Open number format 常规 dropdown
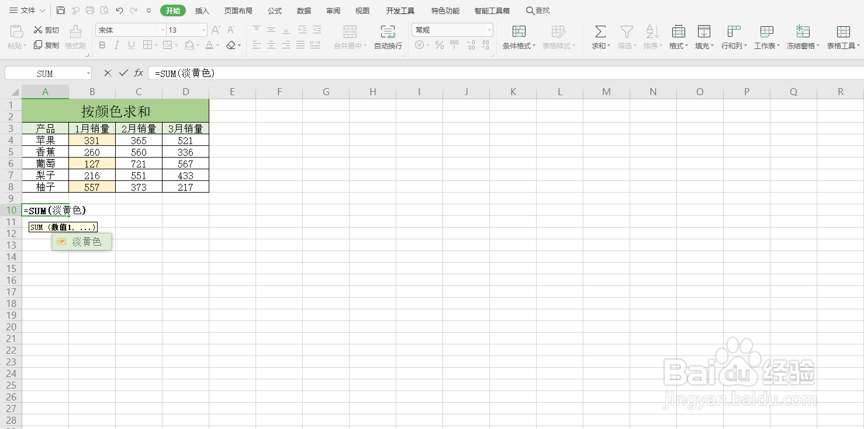 [x=489, y=30]
